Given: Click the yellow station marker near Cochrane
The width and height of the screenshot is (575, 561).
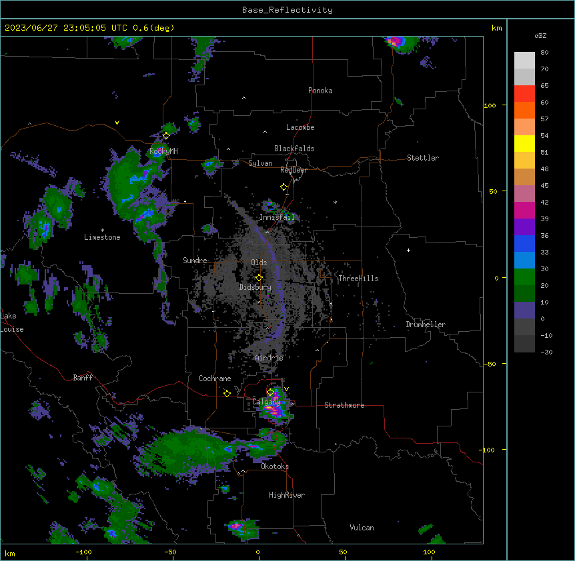Looking at the screenshot, I should coord(227,393).
